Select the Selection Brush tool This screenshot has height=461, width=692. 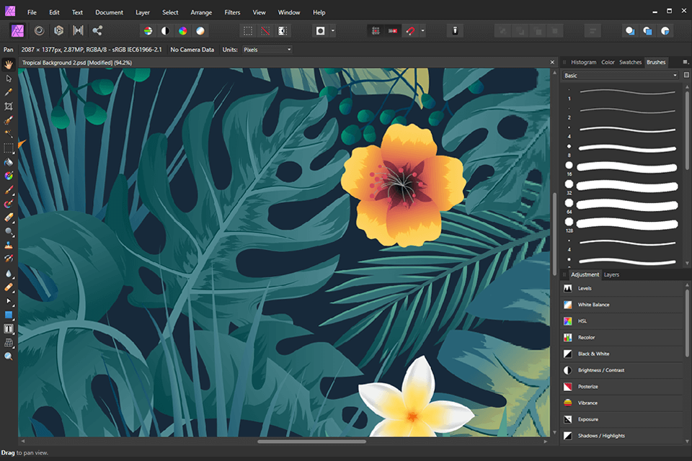(9, 120)
